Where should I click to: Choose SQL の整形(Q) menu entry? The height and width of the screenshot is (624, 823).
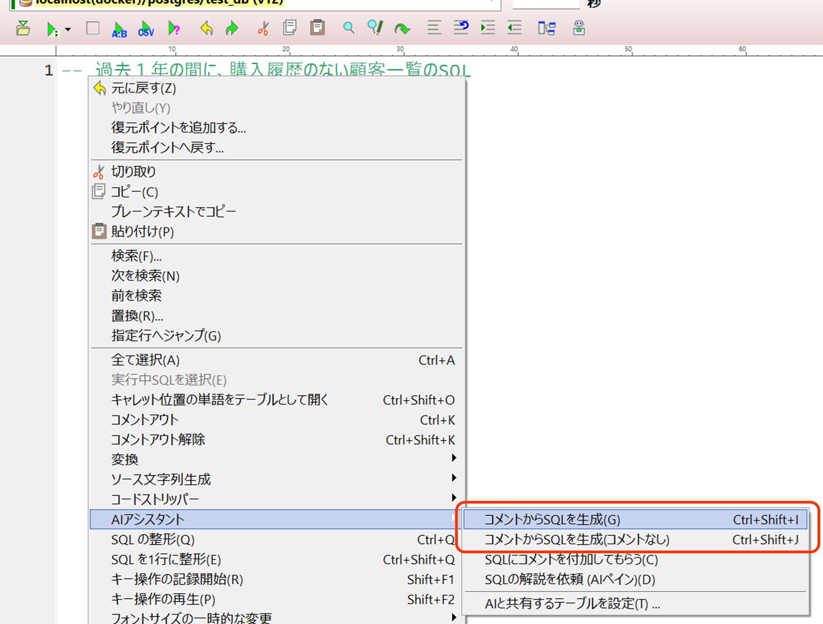tap(277, 540)
